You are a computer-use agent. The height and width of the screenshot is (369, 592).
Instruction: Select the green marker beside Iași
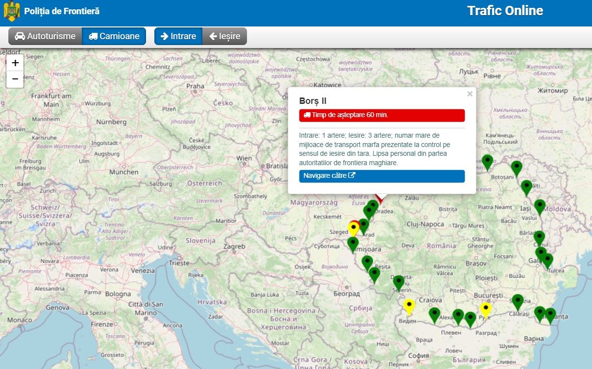click(x=540, y=206)
